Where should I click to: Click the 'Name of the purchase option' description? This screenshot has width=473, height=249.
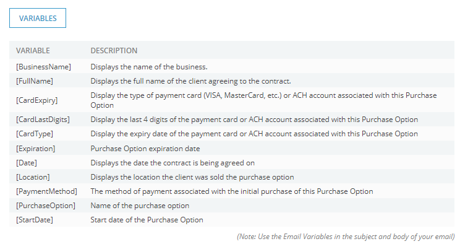140,206
